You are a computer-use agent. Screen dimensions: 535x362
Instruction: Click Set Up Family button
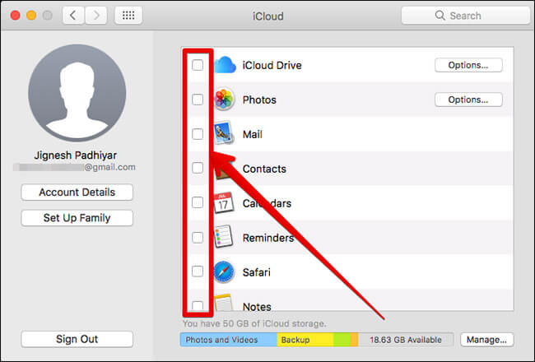[x=77, y=218]
